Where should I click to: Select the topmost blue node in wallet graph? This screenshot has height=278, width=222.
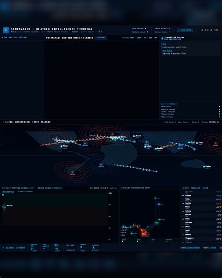tap(155, 198)
